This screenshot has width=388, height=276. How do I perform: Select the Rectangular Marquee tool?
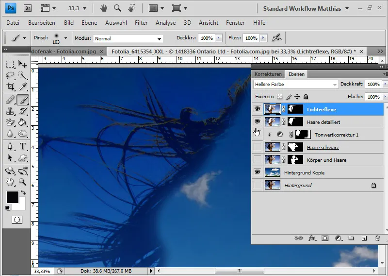(x=10, y=65)
